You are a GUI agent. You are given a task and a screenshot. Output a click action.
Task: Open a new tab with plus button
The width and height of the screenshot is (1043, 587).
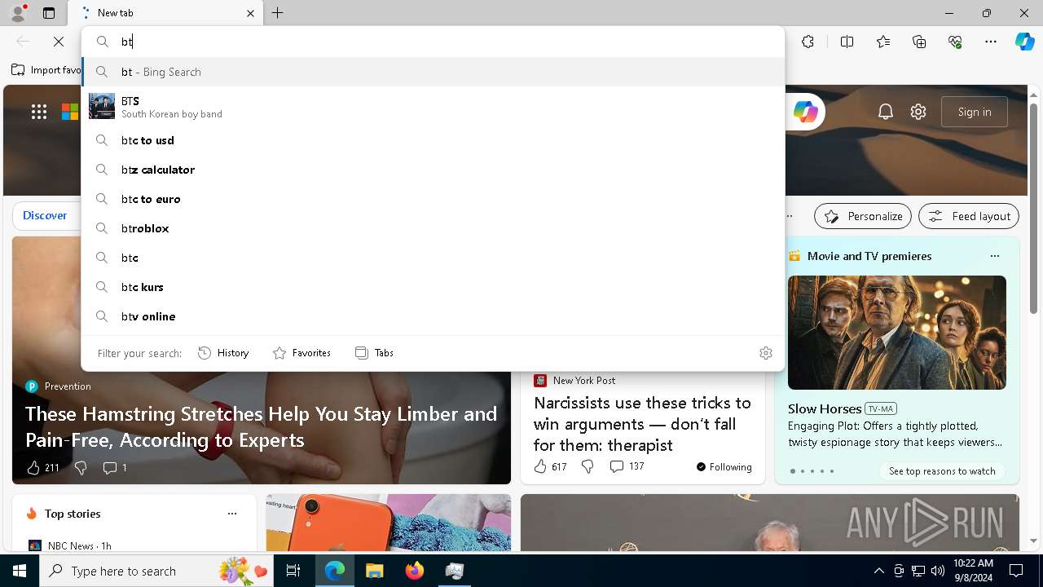coord(278,13)
